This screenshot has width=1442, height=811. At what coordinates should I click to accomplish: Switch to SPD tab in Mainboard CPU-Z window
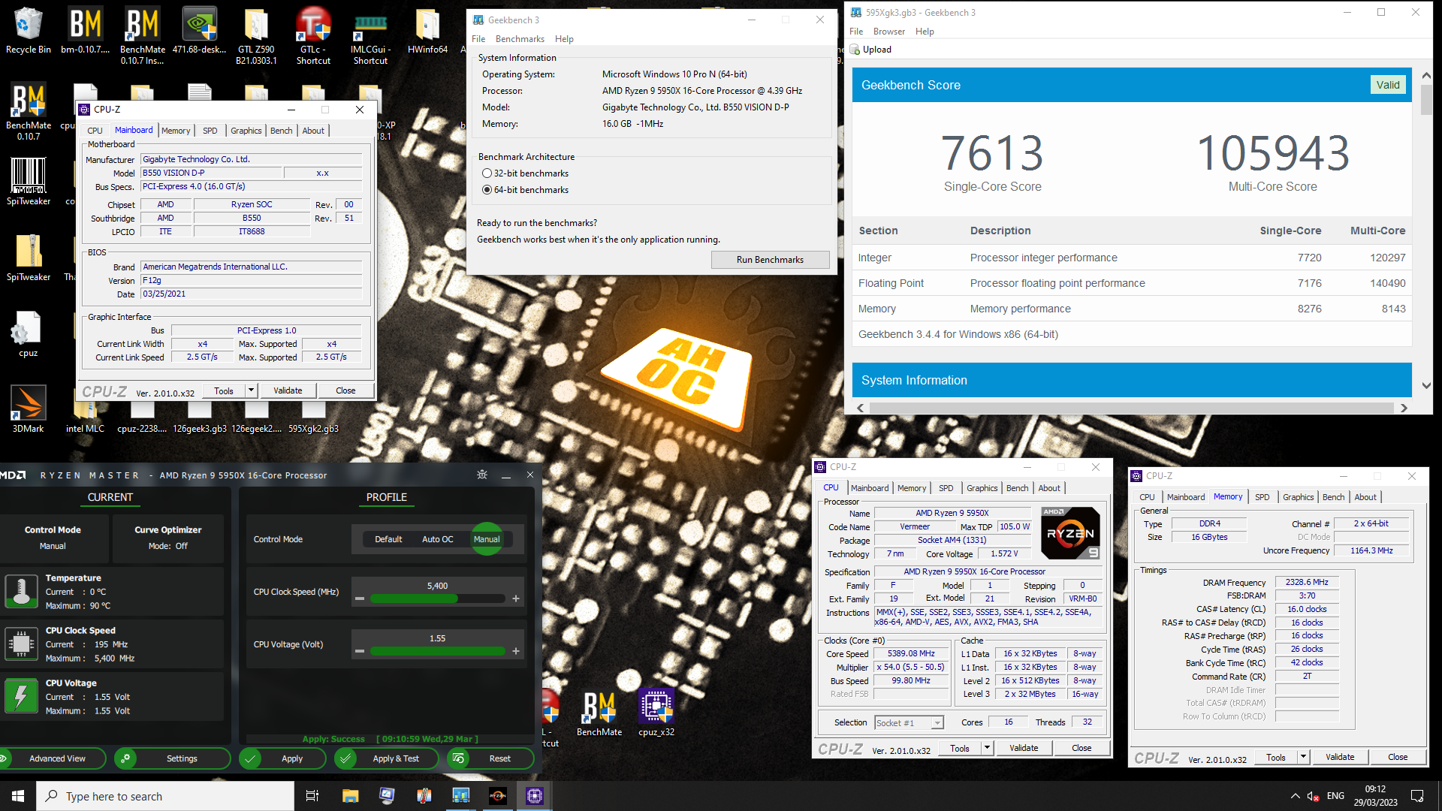click(x=210, y=131)
